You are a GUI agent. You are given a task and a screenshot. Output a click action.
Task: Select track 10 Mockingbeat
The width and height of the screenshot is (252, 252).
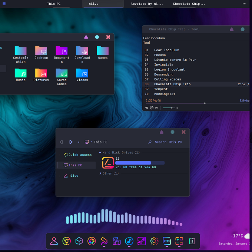[196, 94]
